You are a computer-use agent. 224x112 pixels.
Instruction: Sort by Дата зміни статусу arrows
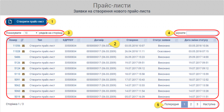(x=215, y=40)
